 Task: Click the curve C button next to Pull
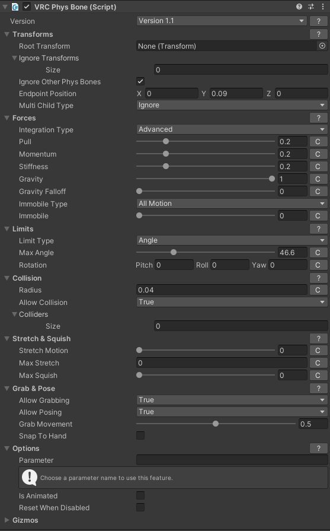point(318,142)
